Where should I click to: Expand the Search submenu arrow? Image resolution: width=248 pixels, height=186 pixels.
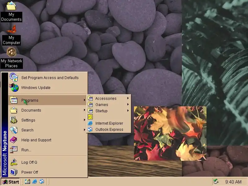coord(85,130)
